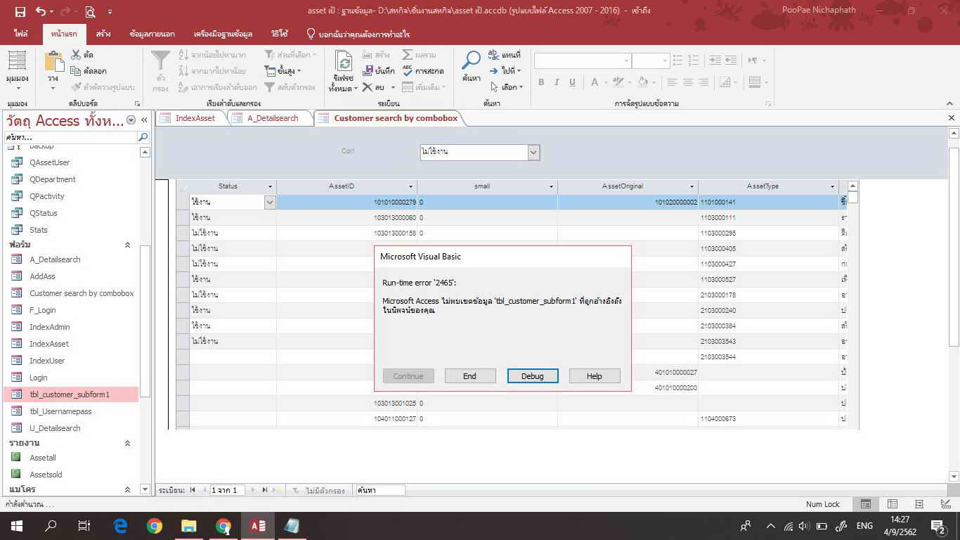
Task: Open the AssetOriginal column filter arrow
Action: coord(692,186)
